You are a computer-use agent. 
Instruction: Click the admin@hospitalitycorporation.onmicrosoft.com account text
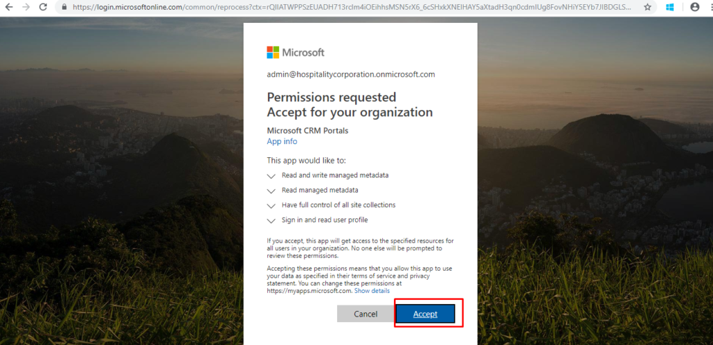351,74
